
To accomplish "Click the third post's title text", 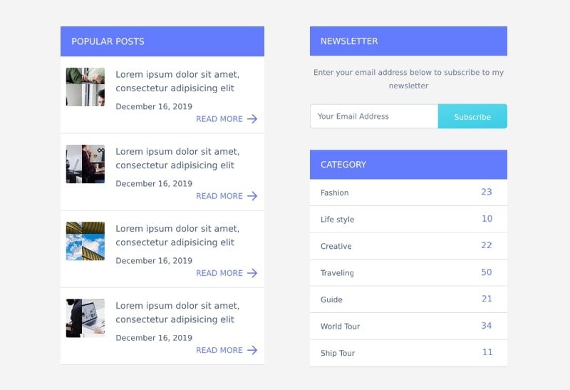I will 177,235.
